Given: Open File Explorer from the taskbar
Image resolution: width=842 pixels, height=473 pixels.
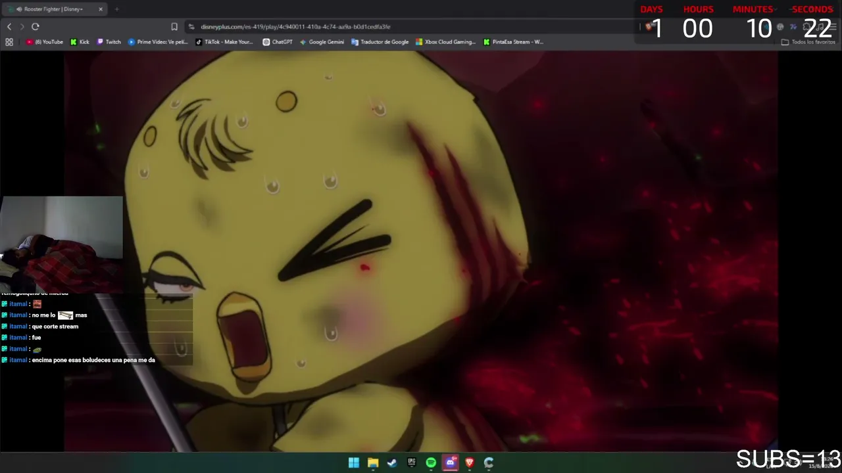Looking at the screenshot, I should 373,462.
